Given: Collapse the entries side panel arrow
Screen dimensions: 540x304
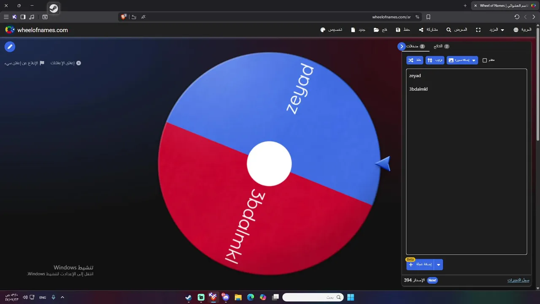Looking at the screenshot, I should point(401,46).
